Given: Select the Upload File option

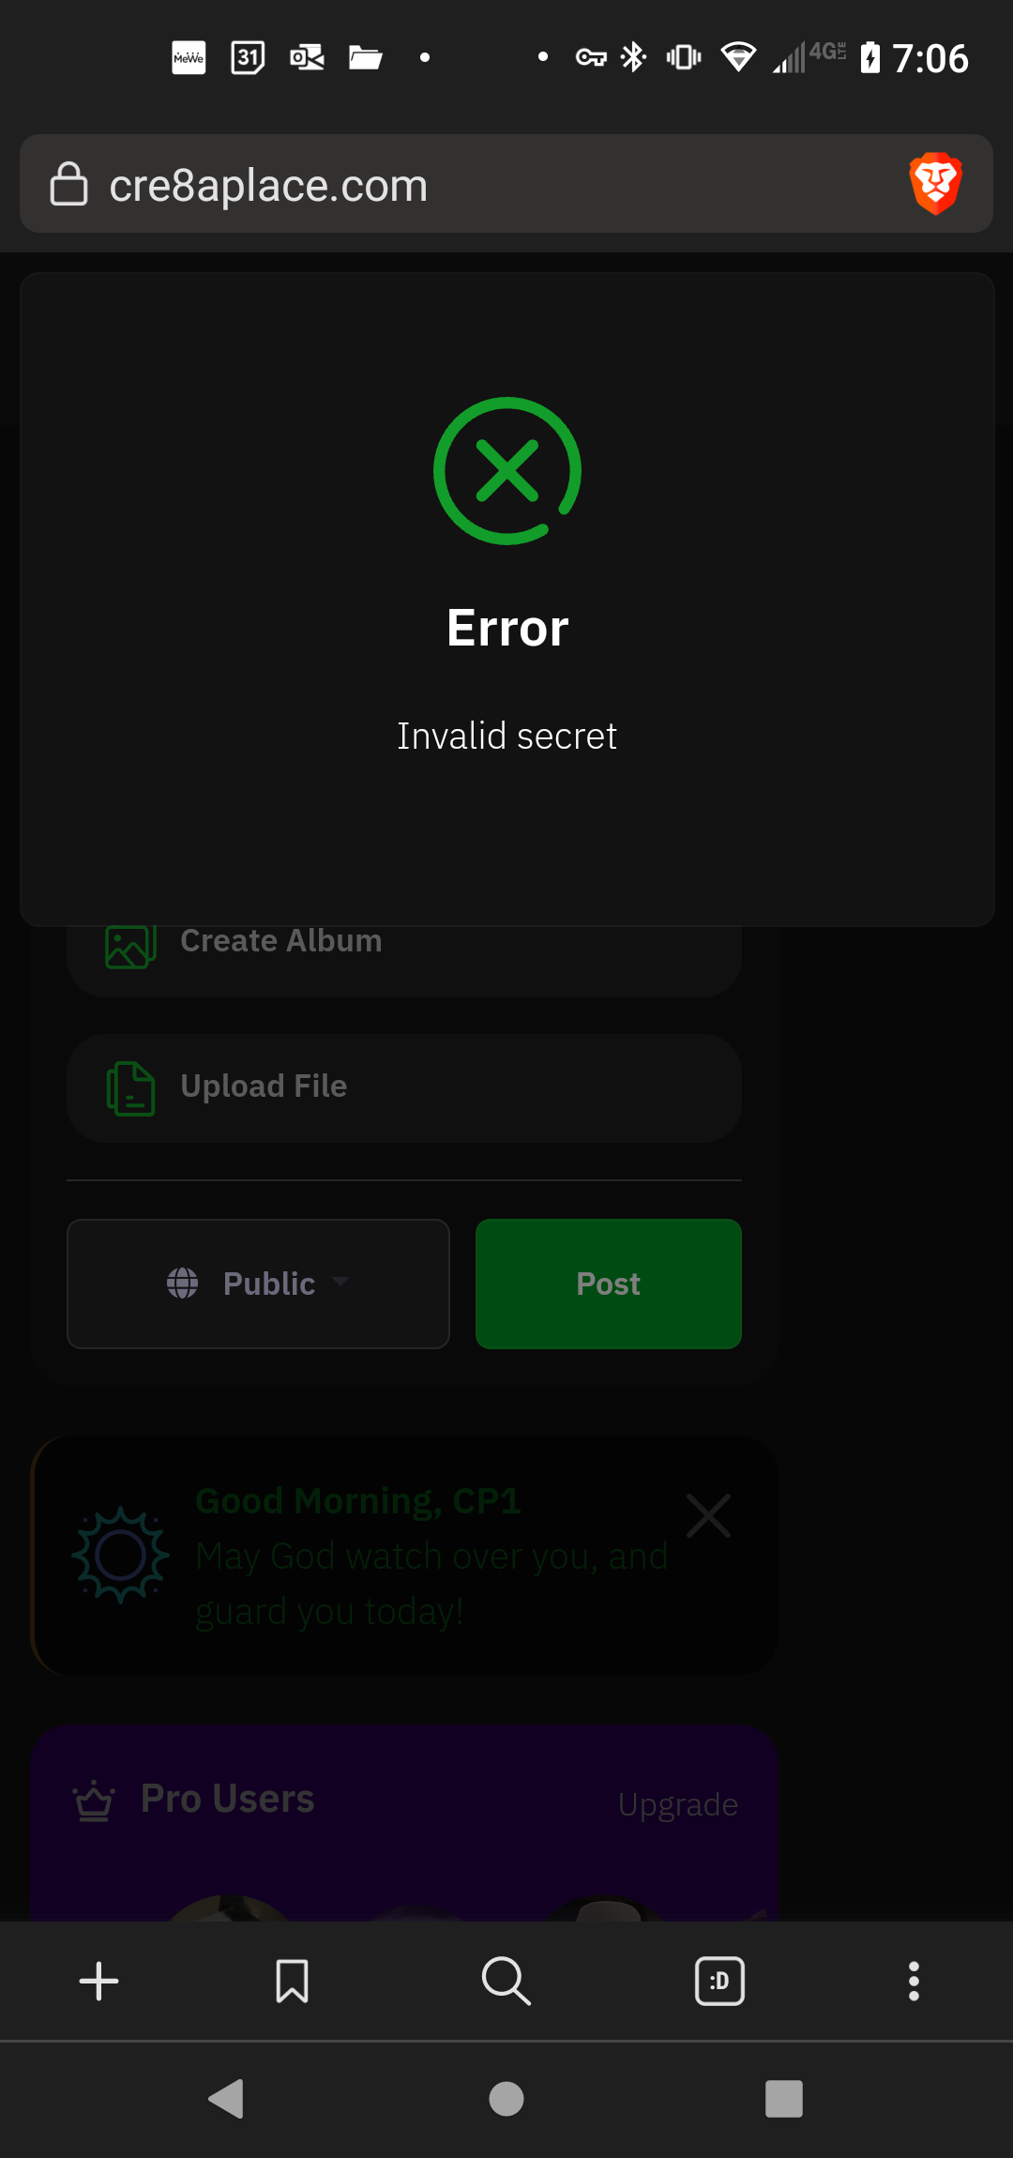Looking at the screenshot, I should tap(404, 1088).
